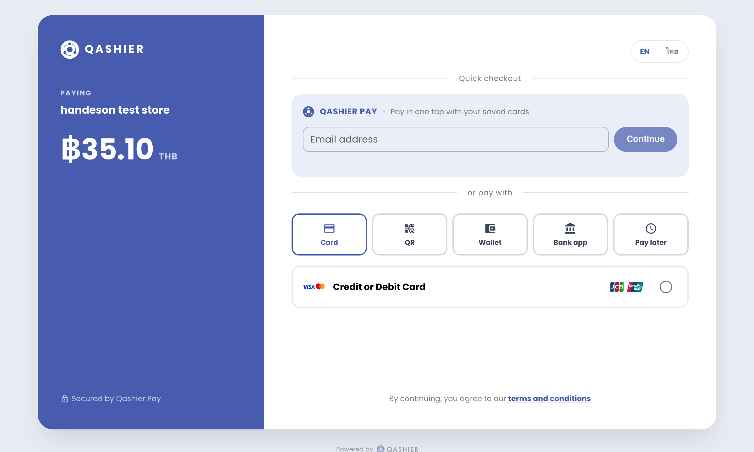Click the Credit or Debit Card label
The width and height of the screenshot is (754, 452).
click(379, 287)
